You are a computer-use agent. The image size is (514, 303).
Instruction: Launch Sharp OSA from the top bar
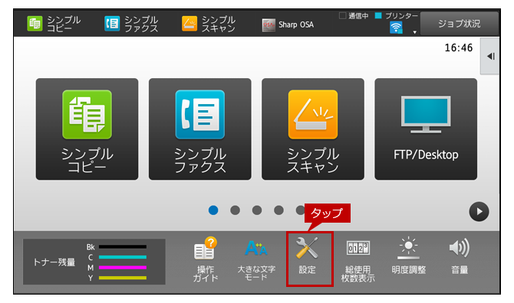(x=288, y=24)
